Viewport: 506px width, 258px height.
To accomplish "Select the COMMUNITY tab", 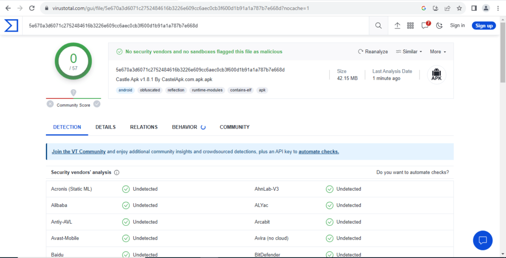I will coord(235,127).
